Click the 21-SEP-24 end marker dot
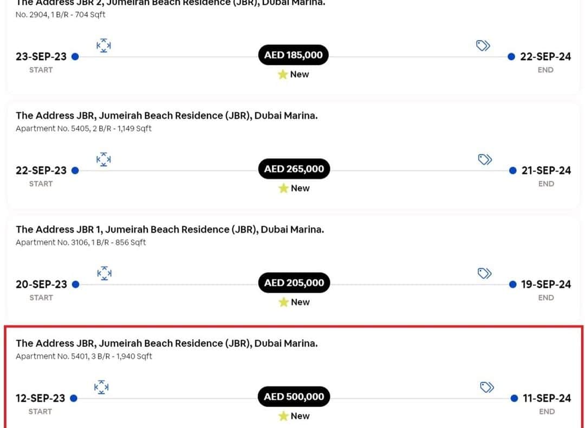This screenshot has width=585, height=428. click(x=512, y=170)
